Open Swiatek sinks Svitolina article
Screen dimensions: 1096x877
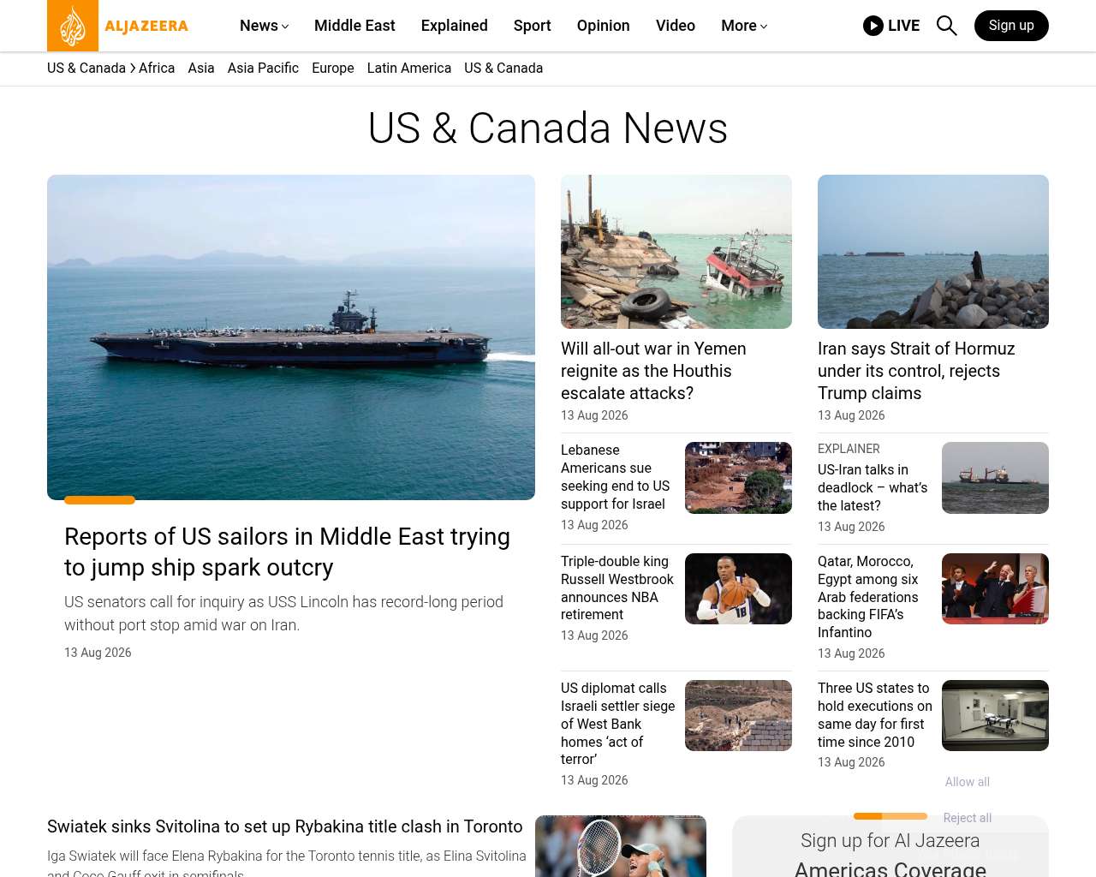pos(285,826)
